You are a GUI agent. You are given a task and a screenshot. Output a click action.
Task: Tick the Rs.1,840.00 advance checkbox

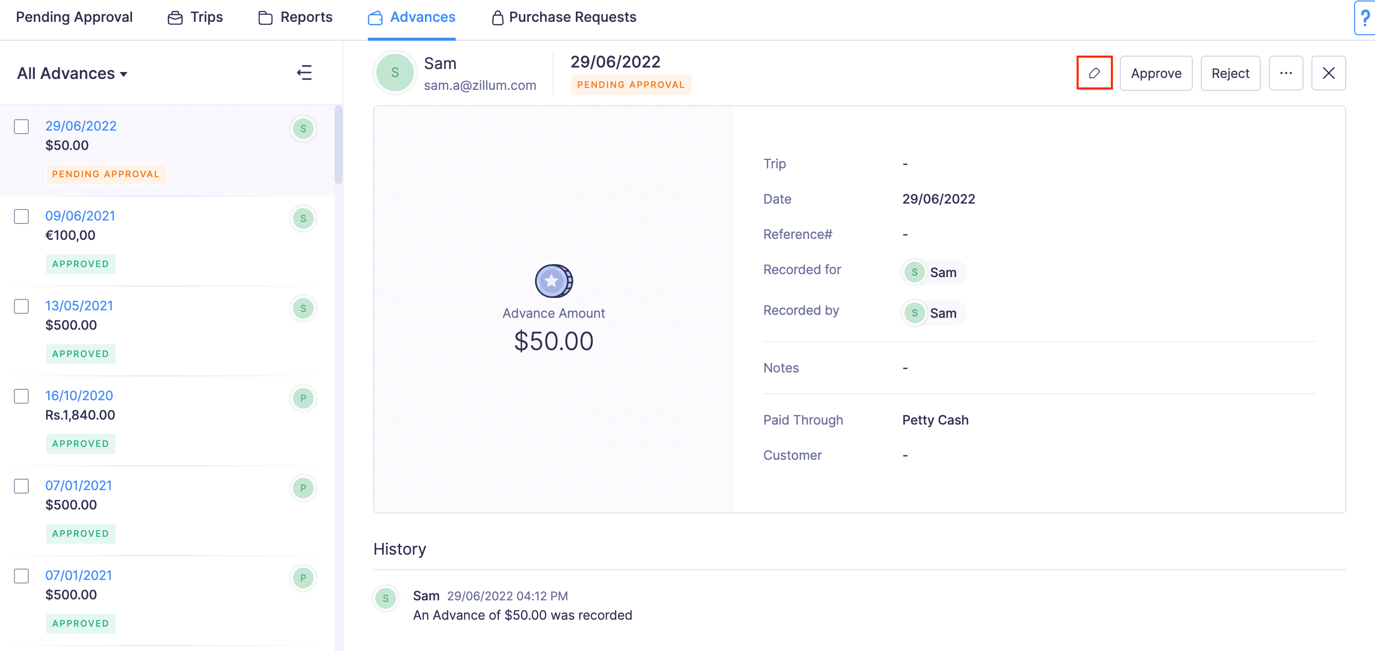[21, 396]
